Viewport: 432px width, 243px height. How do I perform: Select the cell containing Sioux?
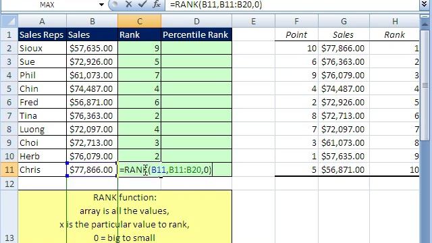[x=42, y=48]
